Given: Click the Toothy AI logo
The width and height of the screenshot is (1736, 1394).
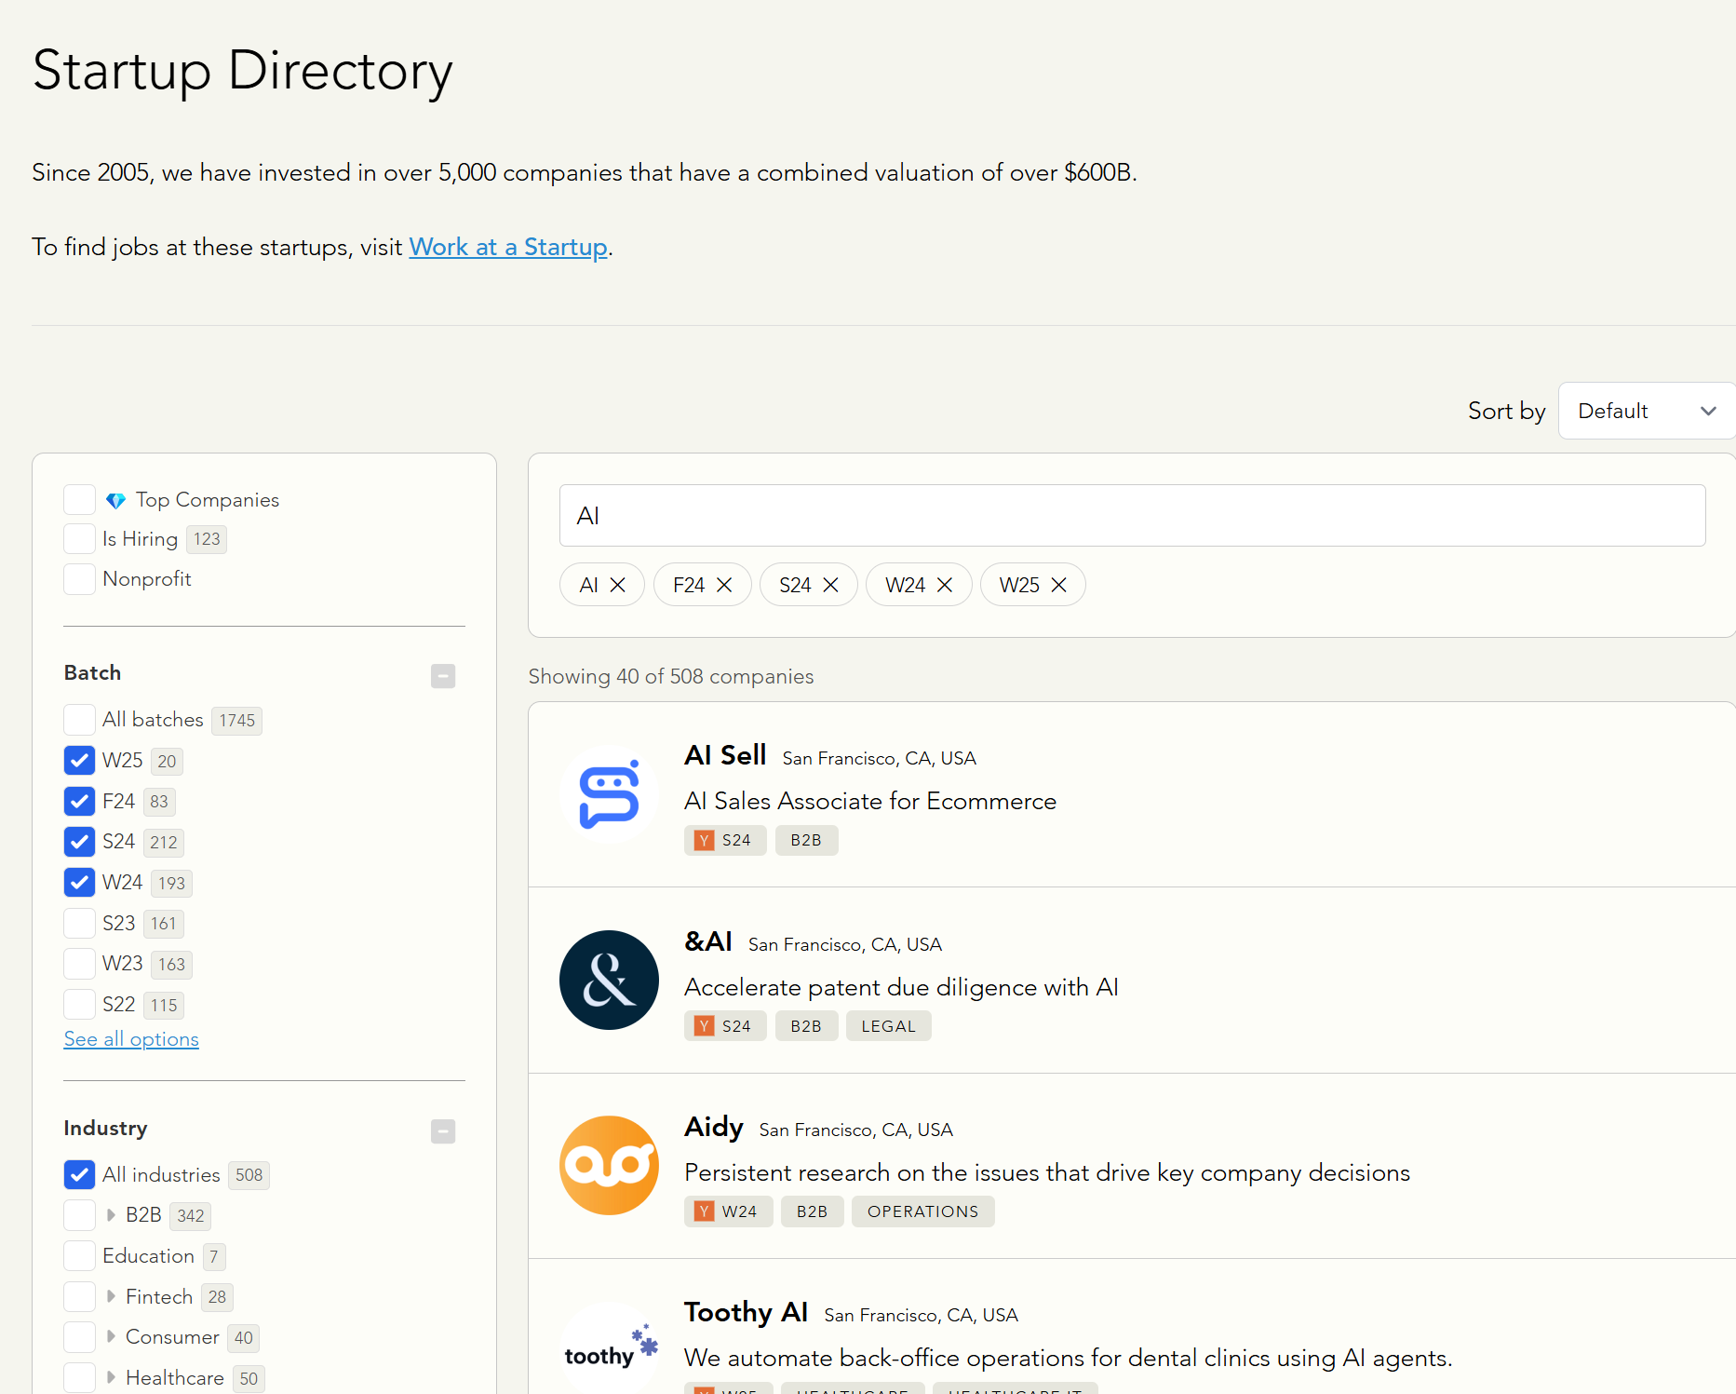Looking at the screenshot, I should click(609, 1350).
